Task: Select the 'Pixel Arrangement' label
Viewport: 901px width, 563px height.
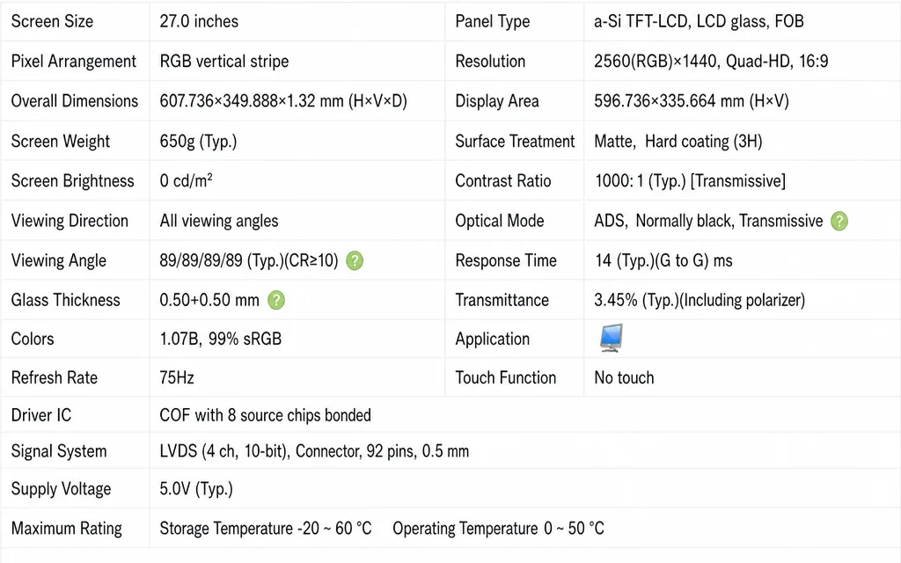Action: tap(74, 61)
